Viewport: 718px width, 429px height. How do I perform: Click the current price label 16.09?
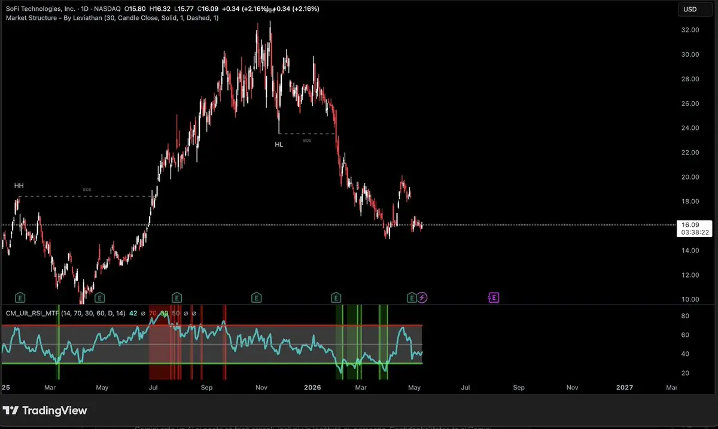click(x=690, y=224)
